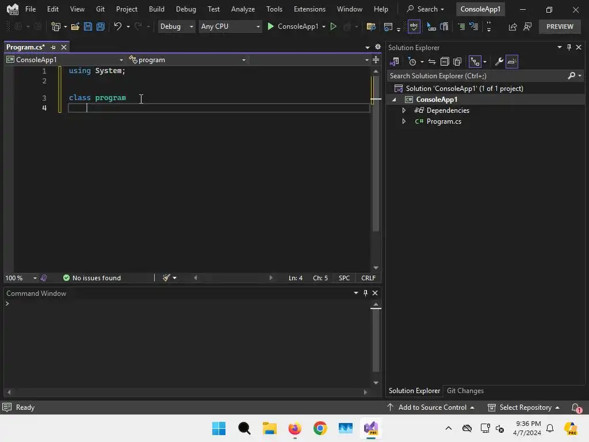Open the notifications bell in status bar
Viewport: 589px width, 442px height.
575,407
